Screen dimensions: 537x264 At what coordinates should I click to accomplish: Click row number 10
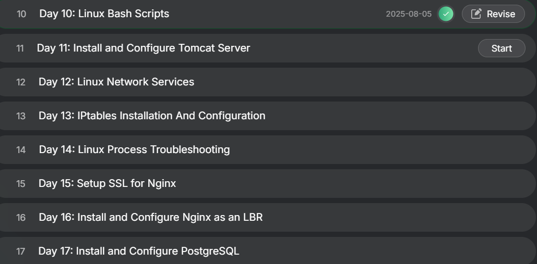21,14
